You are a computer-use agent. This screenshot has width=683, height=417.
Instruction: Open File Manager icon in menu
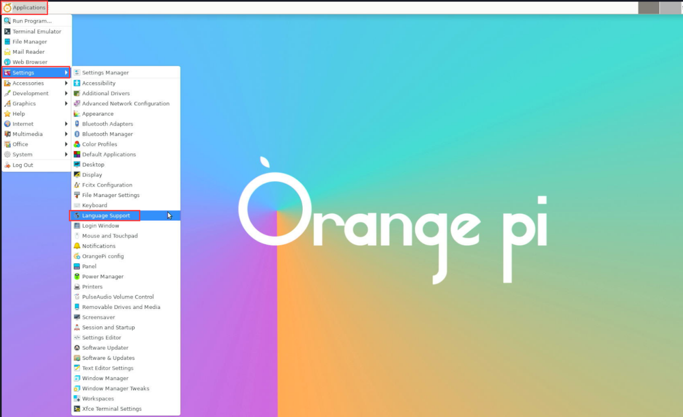tap(7, 42)
